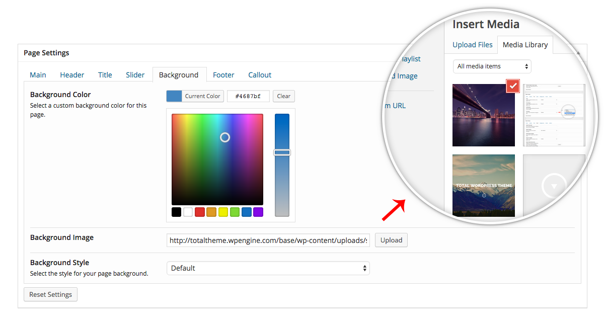Click the circular play icon on thumbnail
This screenshot has height=327, width=604.
point(554,186)
